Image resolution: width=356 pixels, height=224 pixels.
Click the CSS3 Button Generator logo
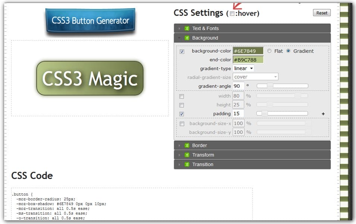click(90, 21)
